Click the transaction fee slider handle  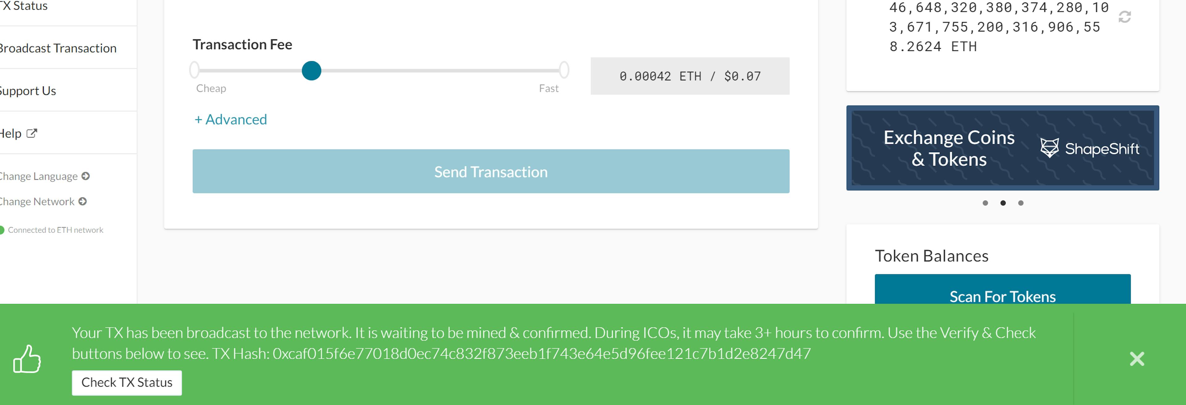[x=311, y=71]
